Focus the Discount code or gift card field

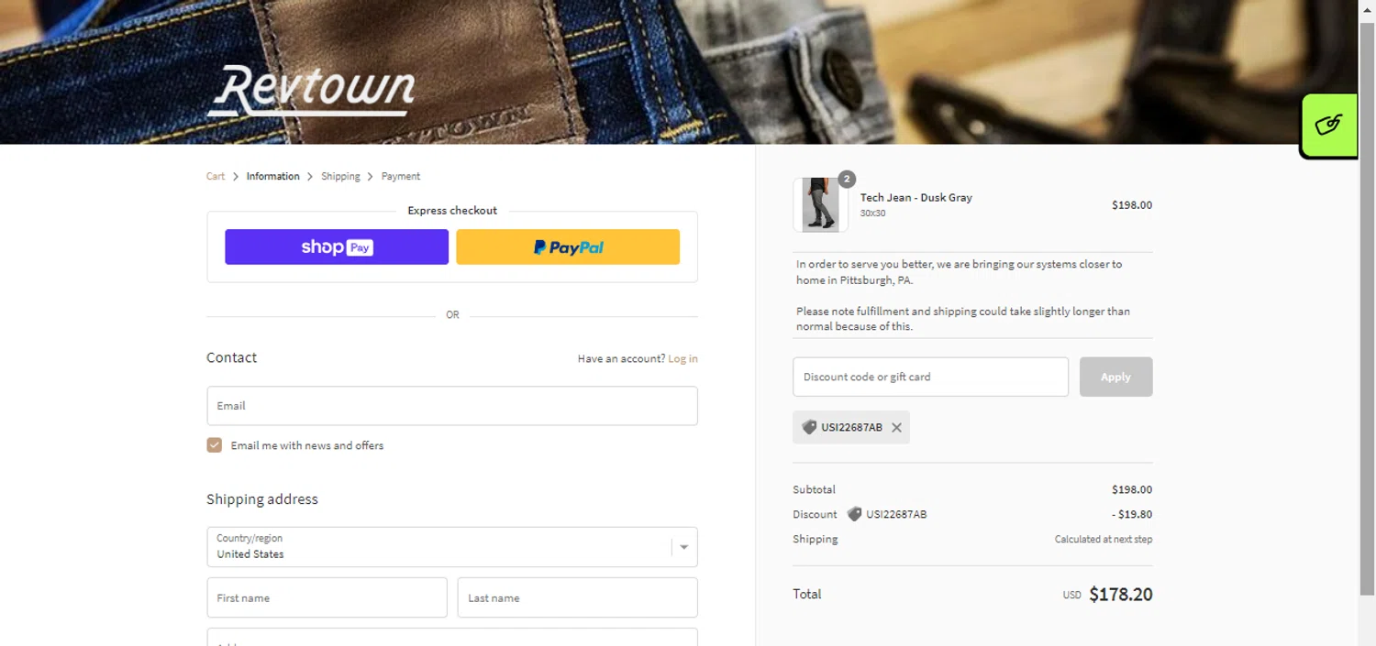point(930,377)
